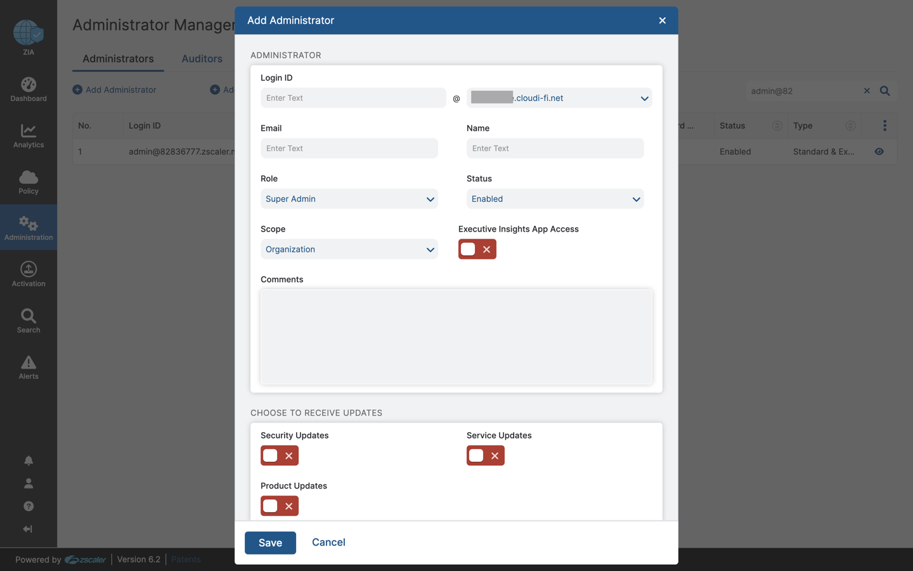The width and height of the screenshot is (913, 571).
Task: Click the notification bell icon
Action: pyautogui.click(x=28, y=460)
